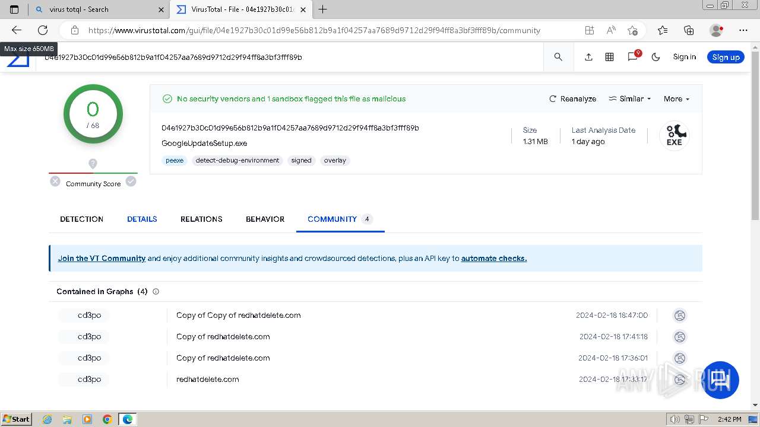
Task: Open graph icon for Copy of Copy of redhatdelete.com
Action: click(x=680, y=316)
